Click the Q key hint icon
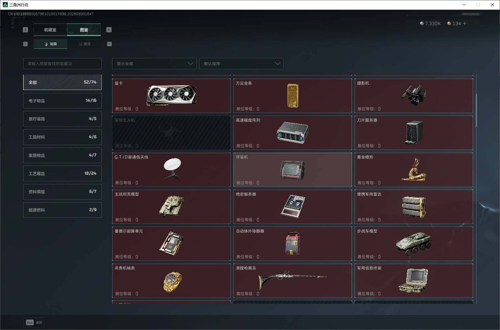 click(x=26, y=30)
